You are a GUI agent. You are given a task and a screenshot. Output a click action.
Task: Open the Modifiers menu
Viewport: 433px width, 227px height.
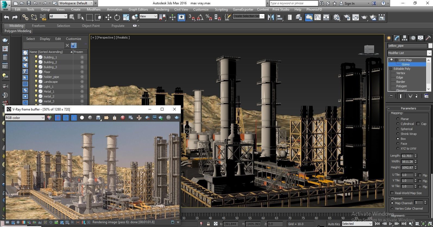click(x=93, y=9)
